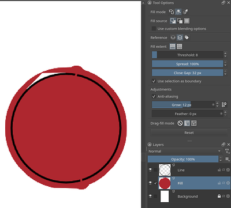
Task: Enable Use custom blending options checkbox
Action: click(154, 29)
